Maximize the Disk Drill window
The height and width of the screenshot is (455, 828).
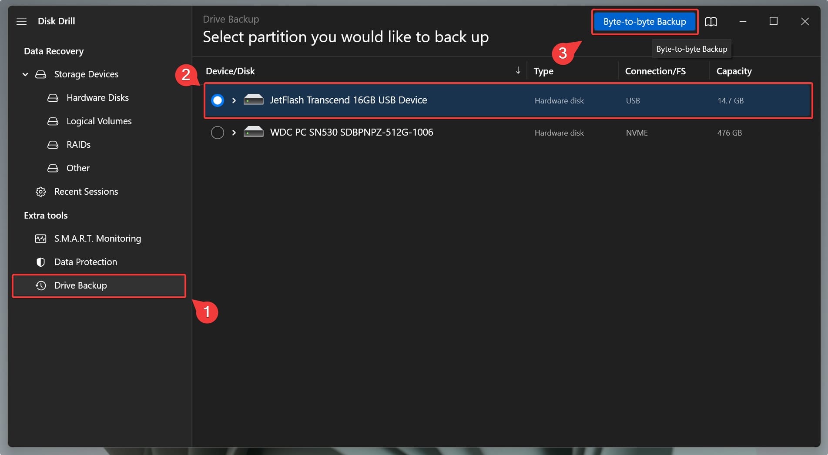(x=774, y=21)
